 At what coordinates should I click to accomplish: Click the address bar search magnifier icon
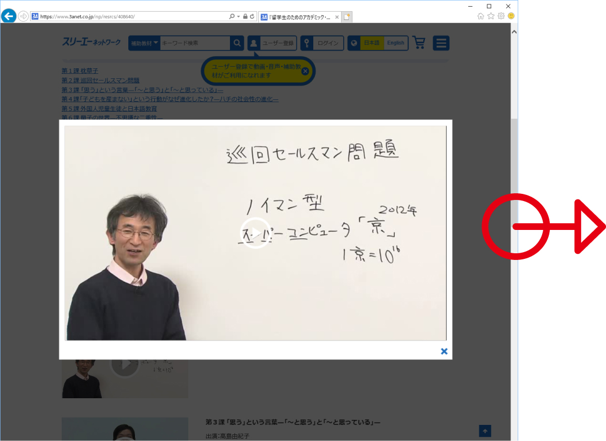[x=232, y=16]
